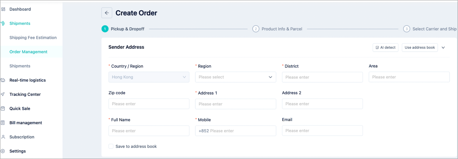Click the Settings gear icon in sidebar
458x159 pixels.
click(x=3, y=151)
